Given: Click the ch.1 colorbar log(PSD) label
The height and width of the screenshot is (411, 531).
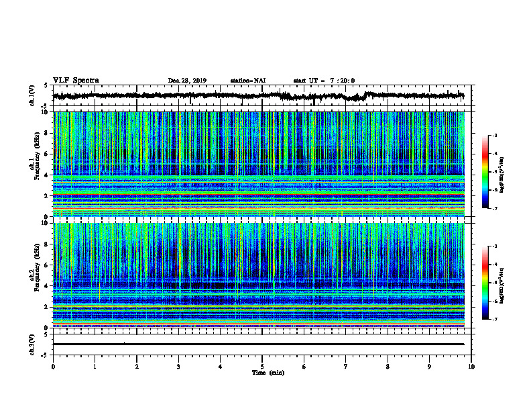Looking at the screenshot, I should 502,175.
